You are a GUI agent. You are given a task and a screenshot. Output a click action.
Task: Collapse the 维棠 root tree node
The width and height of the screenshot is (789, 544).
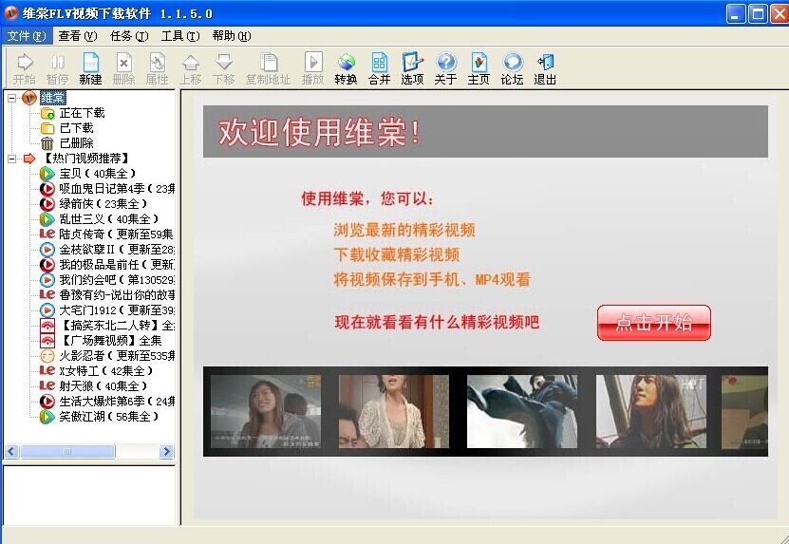[11, 98]
